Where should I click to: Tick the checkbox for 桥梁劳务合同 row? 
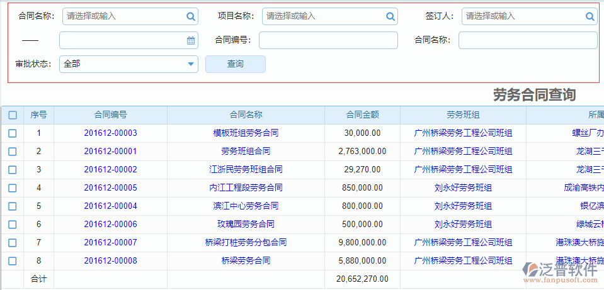tap(13, 261)
